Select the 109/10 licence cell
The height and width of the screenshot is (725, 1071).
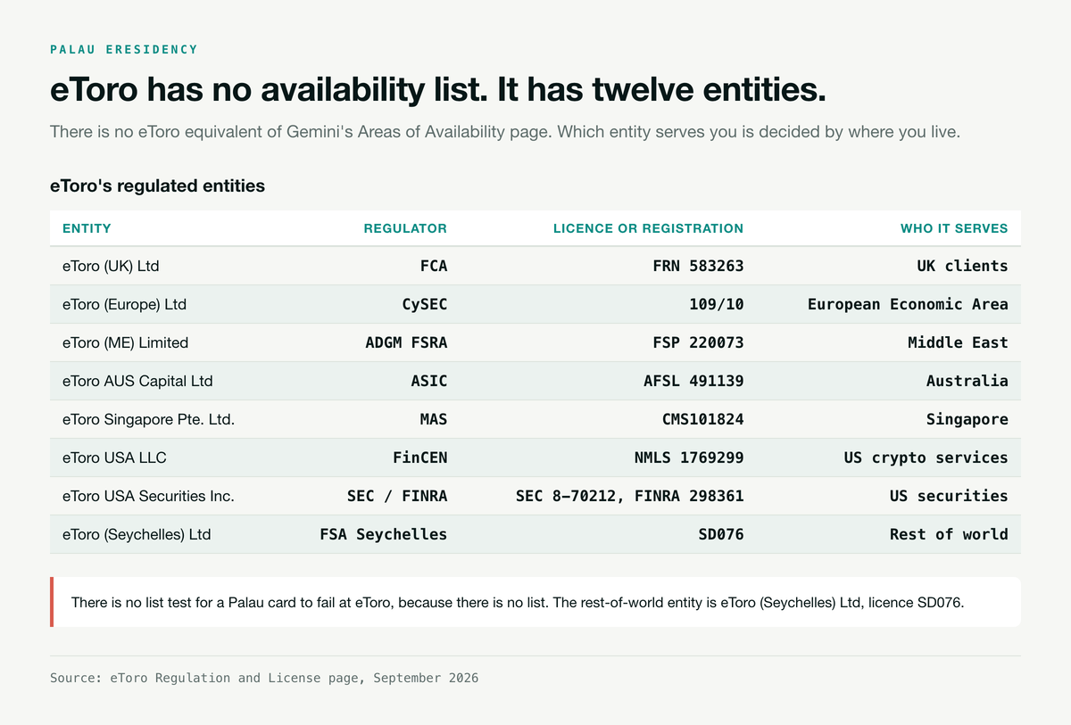[717, 304]
